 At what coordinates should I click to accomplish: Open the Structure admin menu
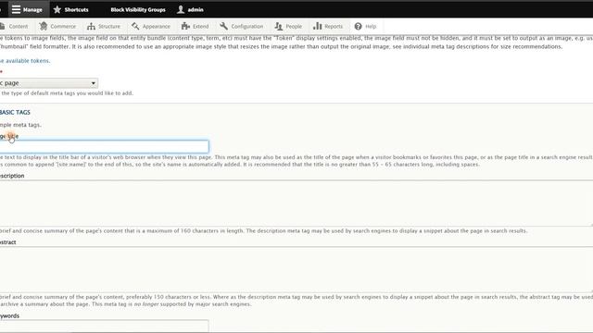coord(104,26)
